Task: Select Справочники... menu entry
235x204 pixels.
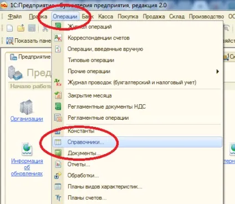Action: (137, 142)
